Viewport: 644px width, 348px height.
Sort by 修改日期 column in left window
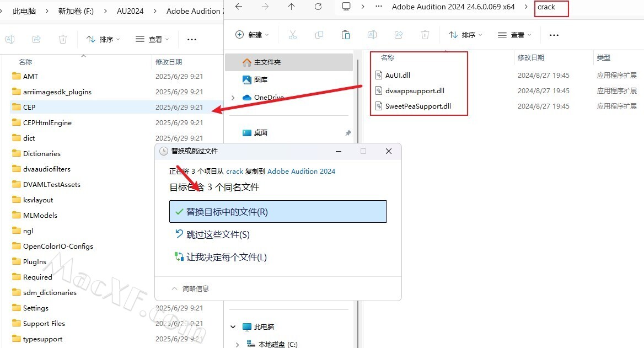pos(168,62)
